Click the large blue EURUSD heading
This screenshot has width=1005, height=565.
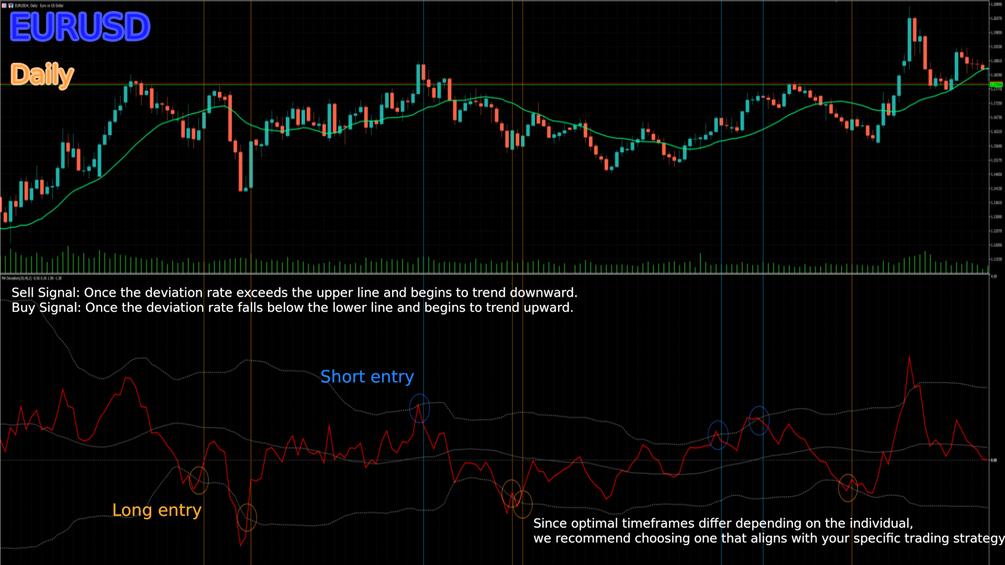tap(80, 27)
